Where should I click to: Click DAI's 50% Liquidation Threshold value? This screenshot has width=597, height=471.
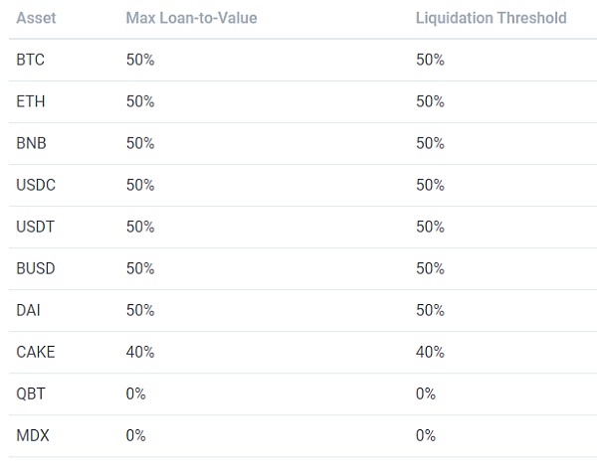point(430,310)
